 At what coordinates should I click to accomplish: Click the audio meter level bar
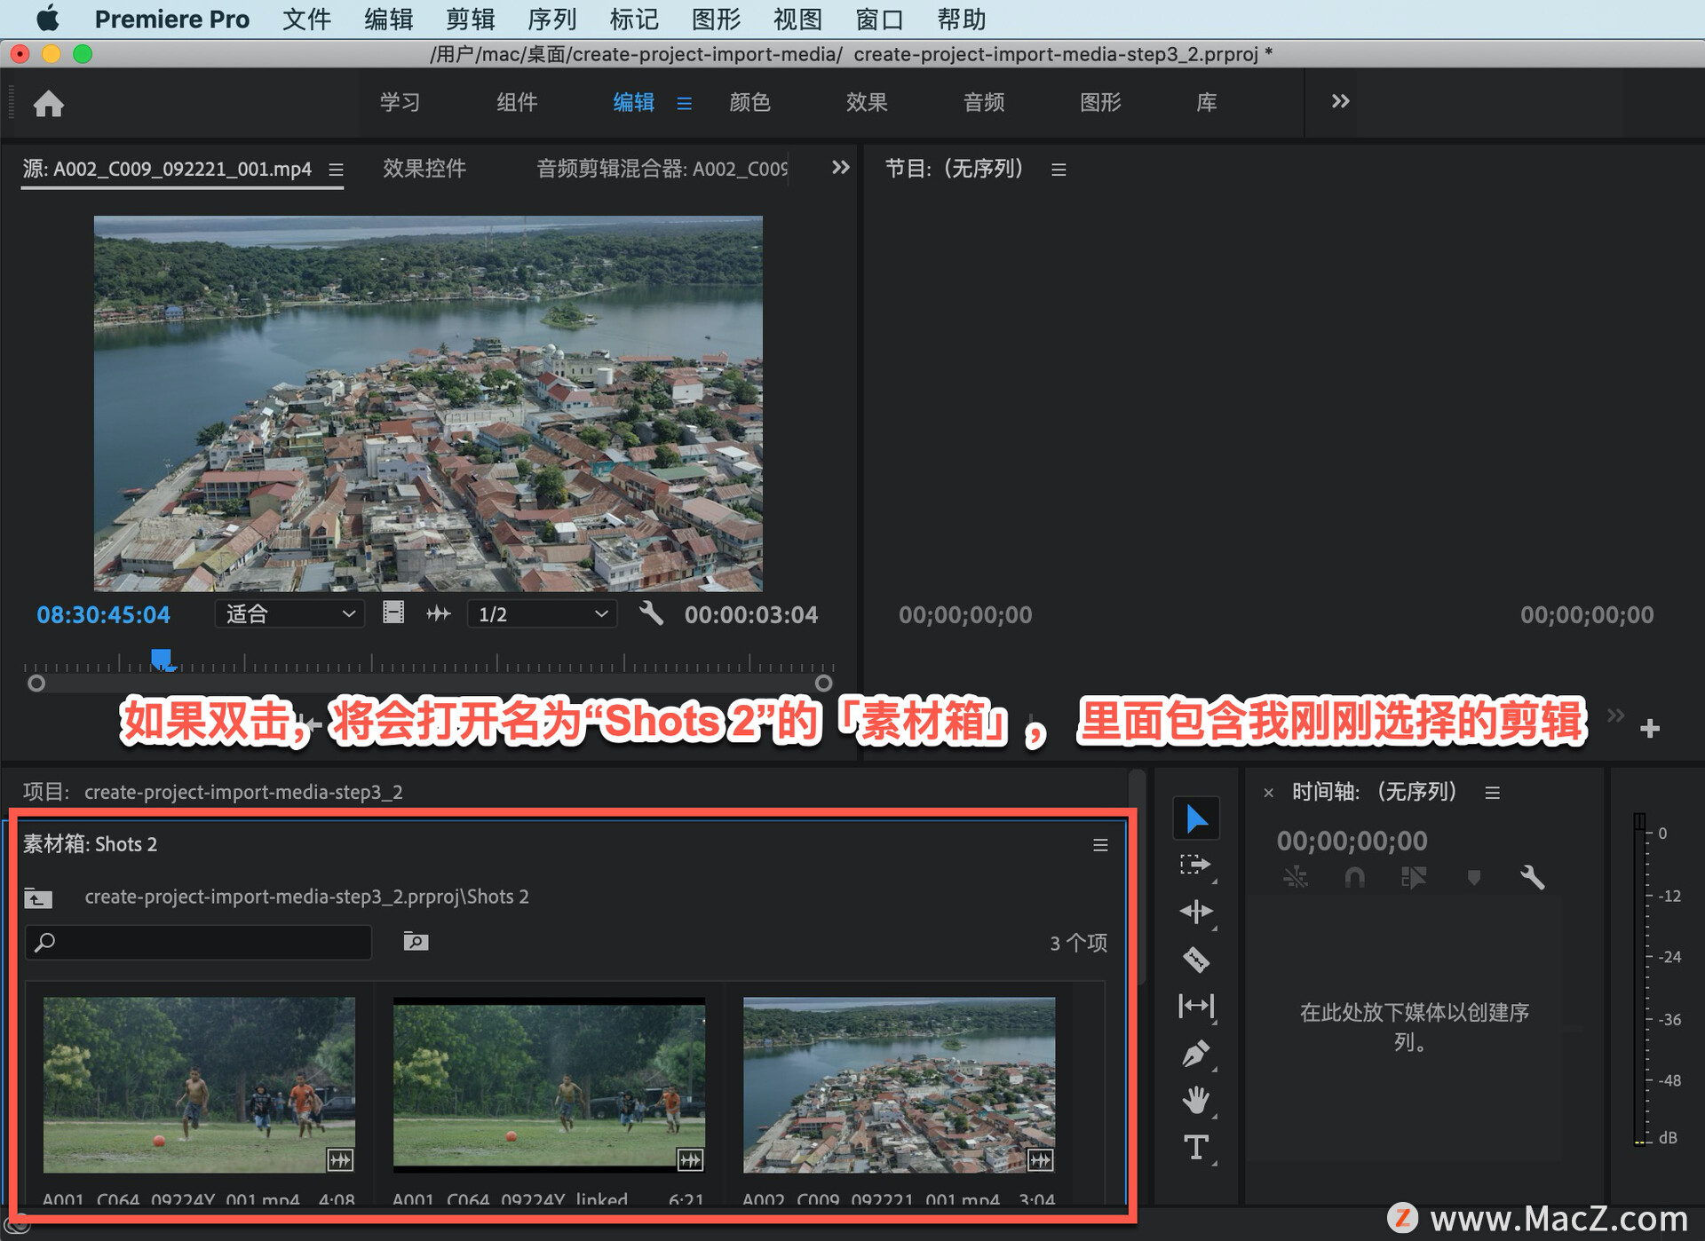pos(1639,979)
